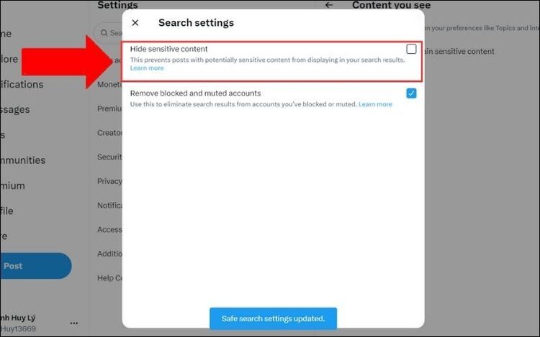Open the Monetization settings section

coord(109,84)
